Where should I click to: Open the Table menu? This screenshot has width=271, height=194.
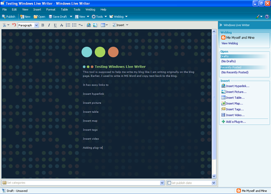pos(64,9)
